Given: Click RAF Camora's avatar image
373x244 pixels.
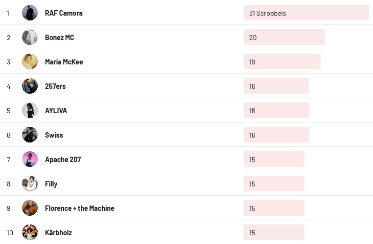Looking at the screenshot, I should pos(30,13).
